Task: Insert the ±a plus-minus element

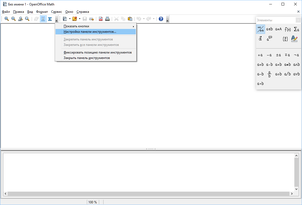Action: [278, 55]
